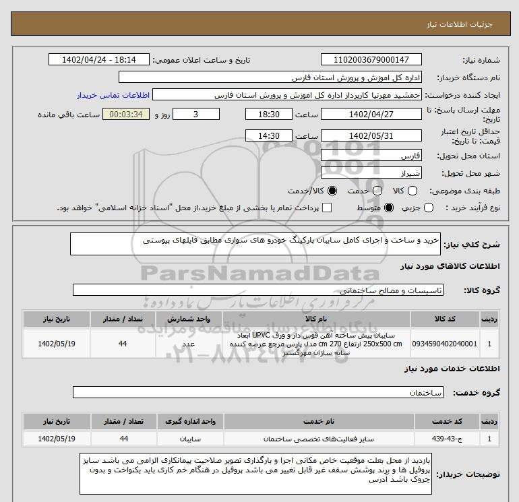Click page title جزئیات اطلاعات نیاز
This screenshot has width=519, height=502.
460,24
